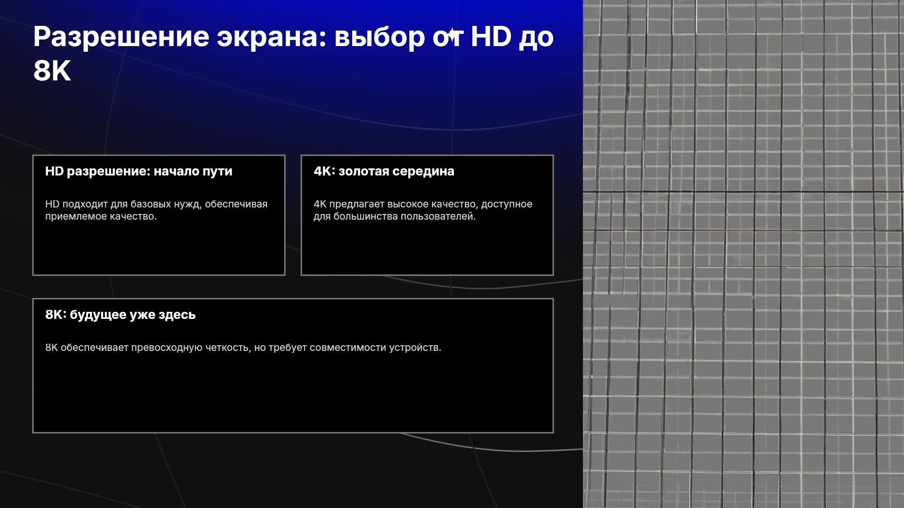904x508 pixels.
Task: Select text 'HD подходит для базовых нужд'
Action: coord(123,204)
